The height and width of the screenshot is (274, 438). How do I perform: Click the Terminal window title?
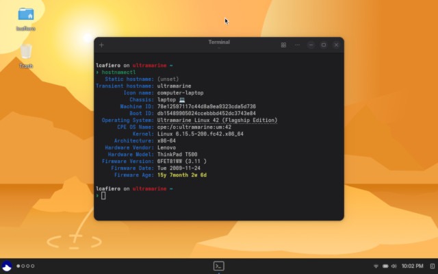click(x=219, y=42)
